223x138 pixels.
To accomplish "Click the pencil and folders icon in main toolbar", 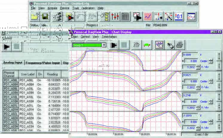I will 105,17.
